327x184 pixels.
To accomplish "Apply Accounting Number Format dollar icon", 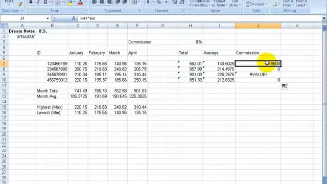I will click(x=148, y=2).
